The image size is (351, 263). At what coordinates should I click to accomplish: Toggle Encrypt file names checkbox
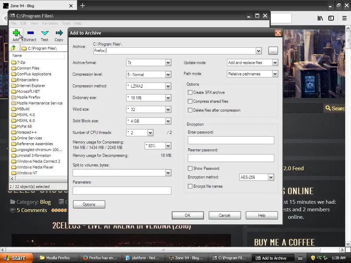tap(190, 186)
